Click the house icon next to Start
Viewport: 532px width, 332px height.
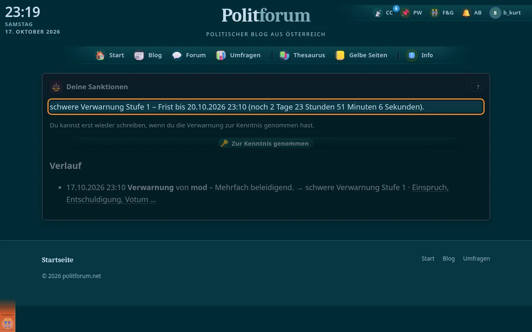tap(100, 55)
